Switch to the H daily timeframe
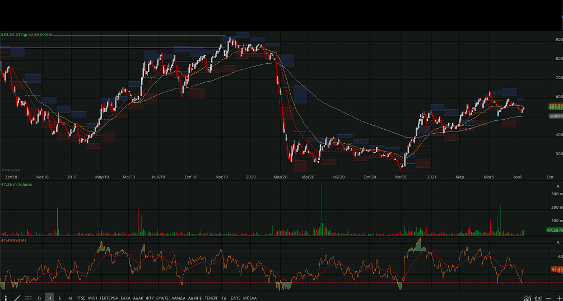This screenshot has height=301, width=563. [49, 298]
